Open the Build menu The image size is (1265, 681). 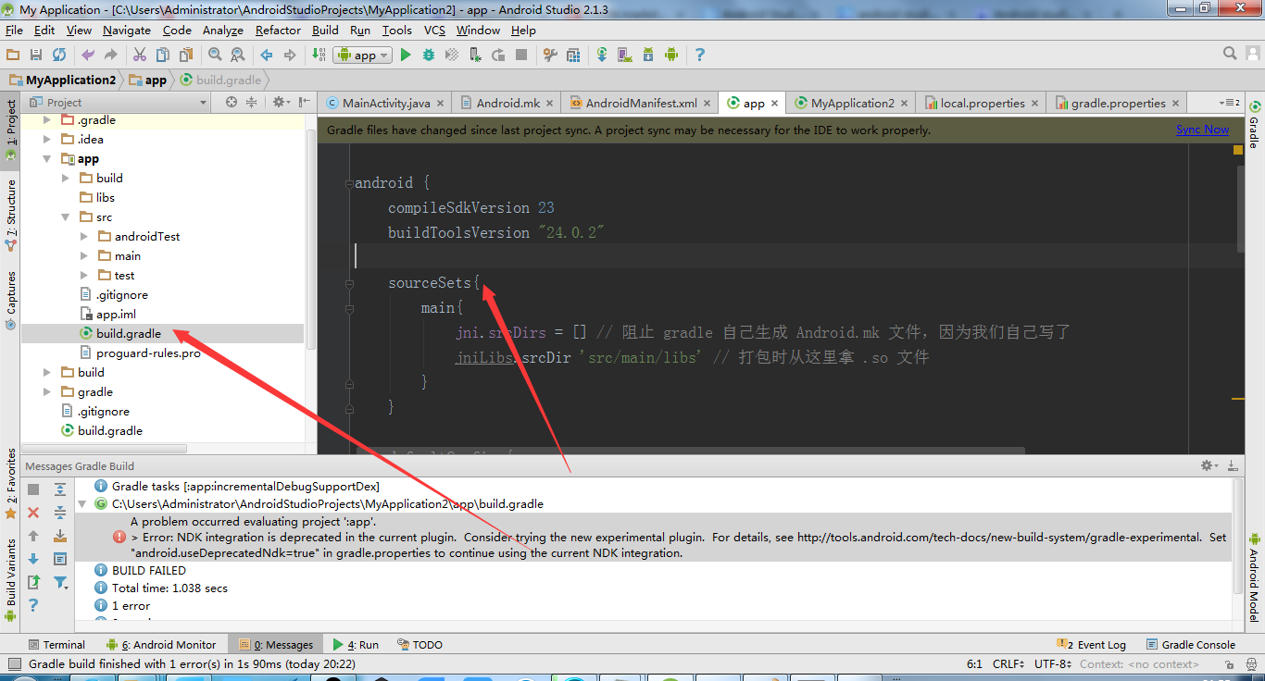(x=325, y=31)
